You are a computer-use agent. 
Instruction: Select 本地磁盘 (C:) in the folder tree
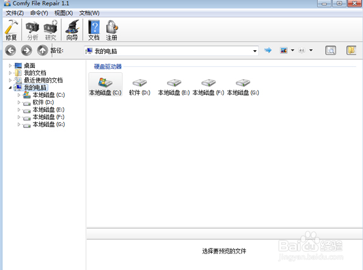[x=48, y=95]
